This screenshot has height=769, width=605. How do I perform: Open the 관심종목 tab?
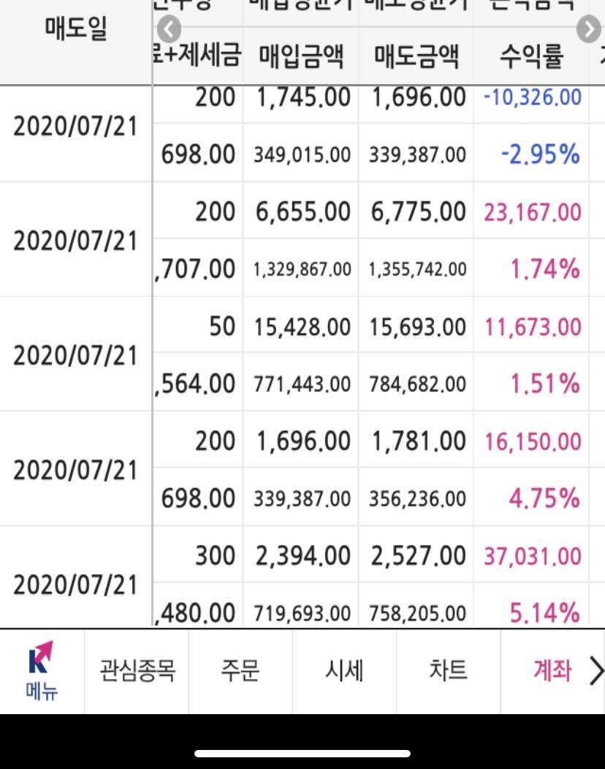137,670
